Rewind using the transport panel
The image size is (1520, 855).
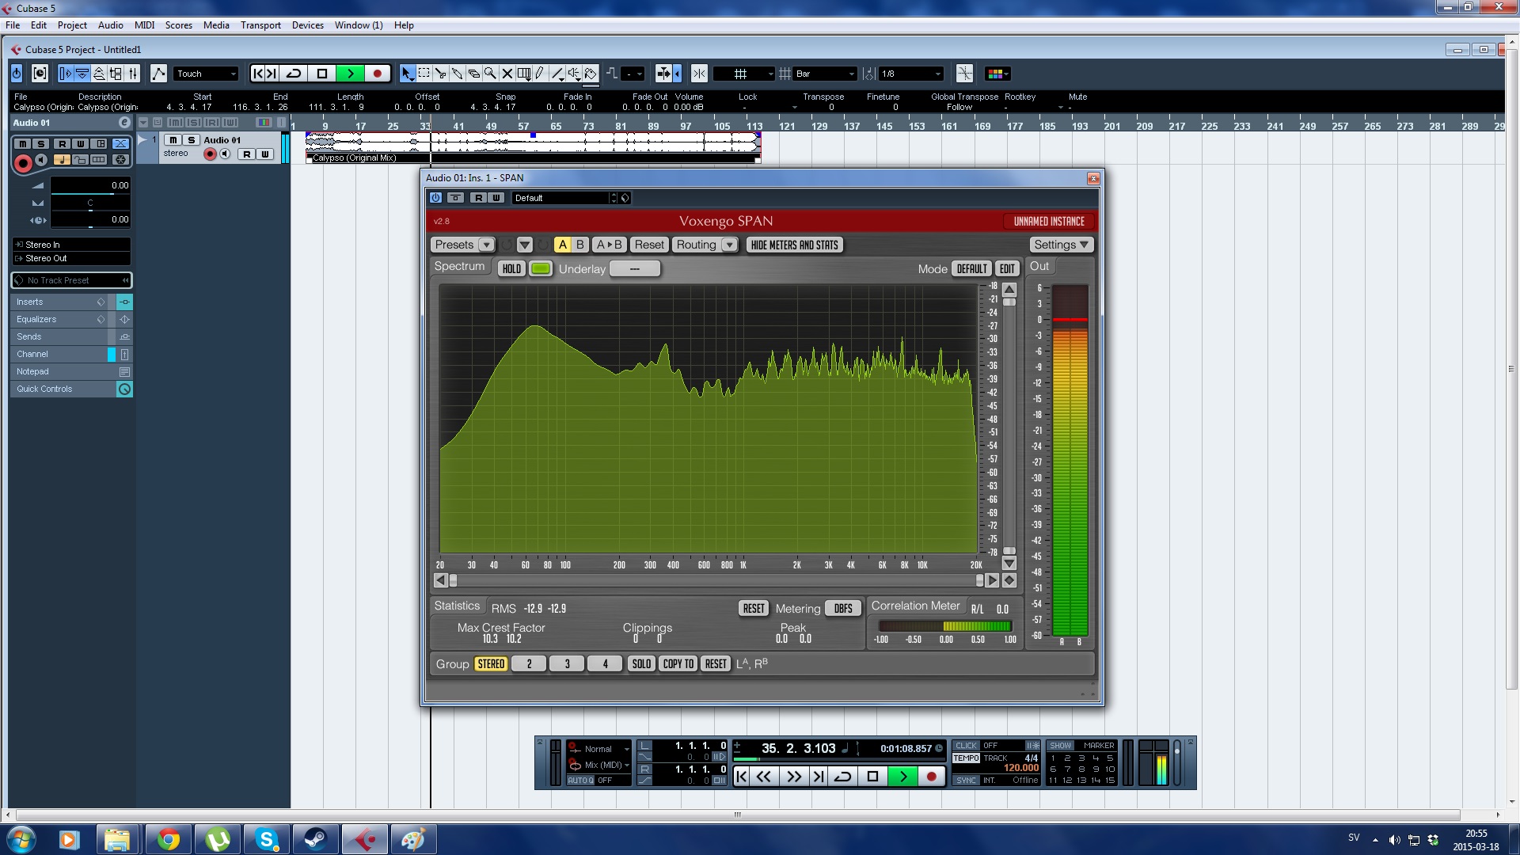tap(763, 777)
